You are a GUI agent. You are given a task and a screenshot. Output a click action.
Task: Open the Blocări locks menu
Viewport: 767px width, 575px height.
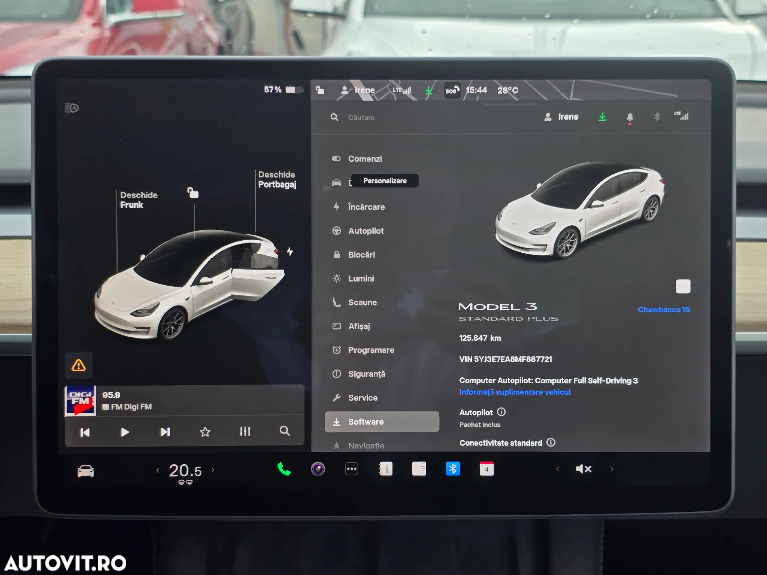354,255
